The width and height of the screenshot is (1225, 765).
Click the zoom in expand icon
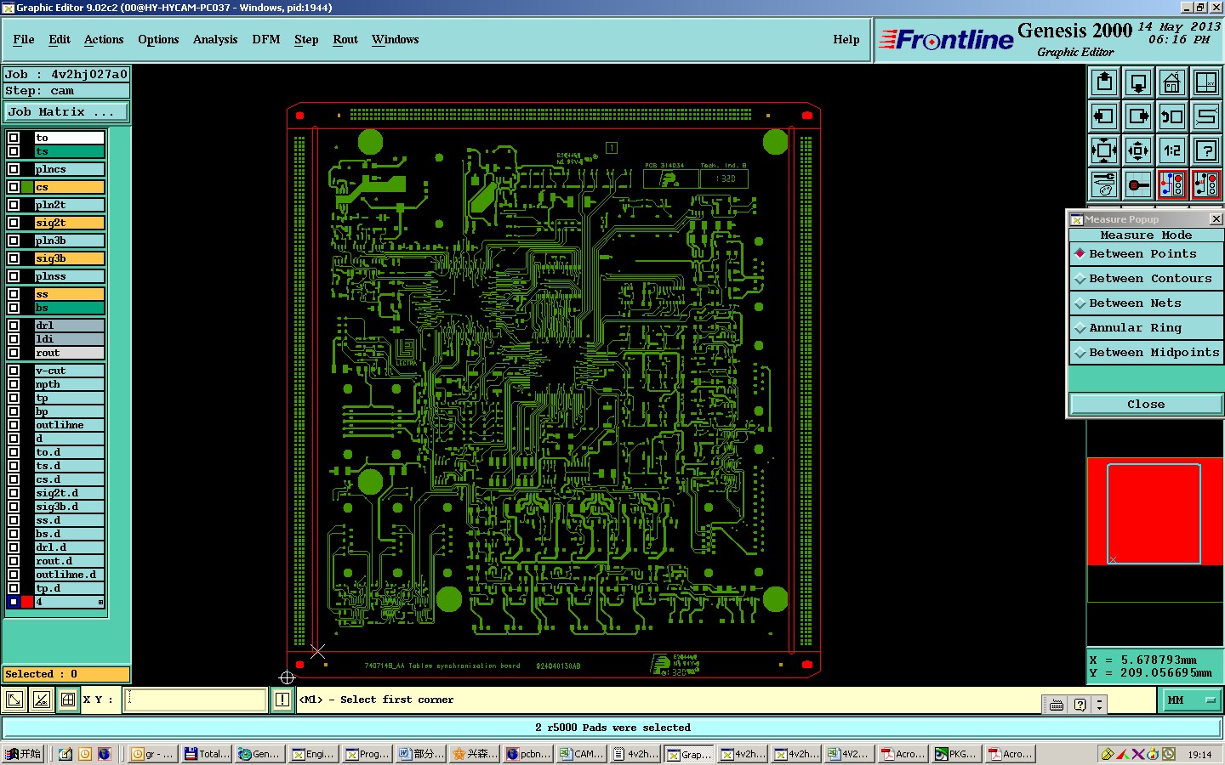point(1104,150)
